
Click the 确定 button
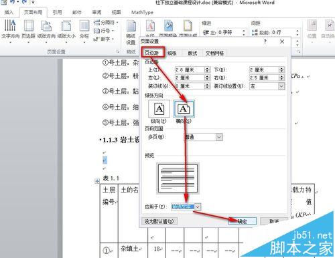click(x=243, y=221)
